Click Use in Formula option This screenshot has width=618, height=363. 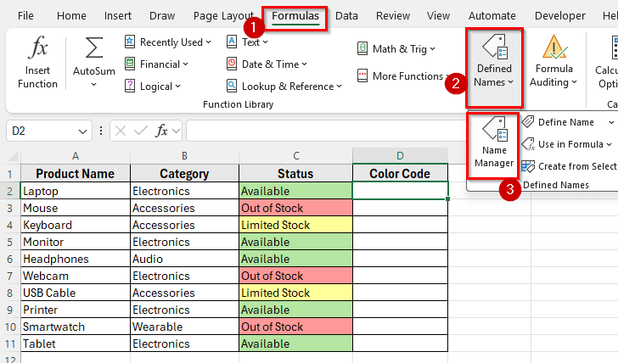[566, 144]
